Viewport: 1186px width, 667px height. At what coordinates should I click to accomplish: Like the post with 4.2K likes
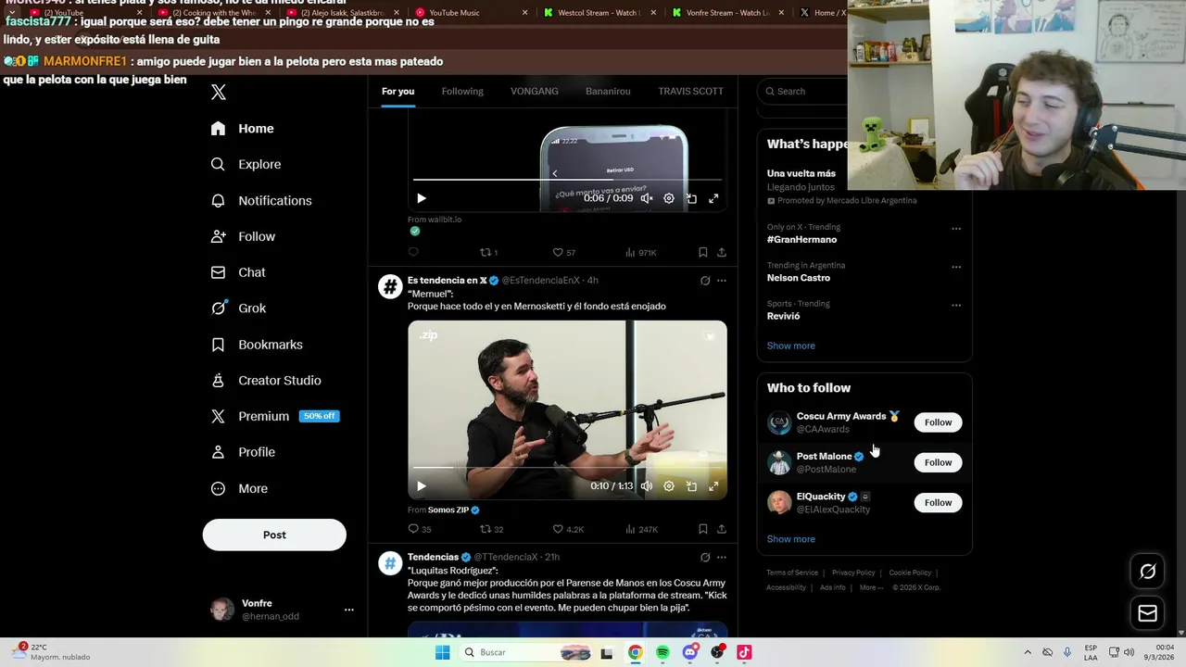pos(568,529)
